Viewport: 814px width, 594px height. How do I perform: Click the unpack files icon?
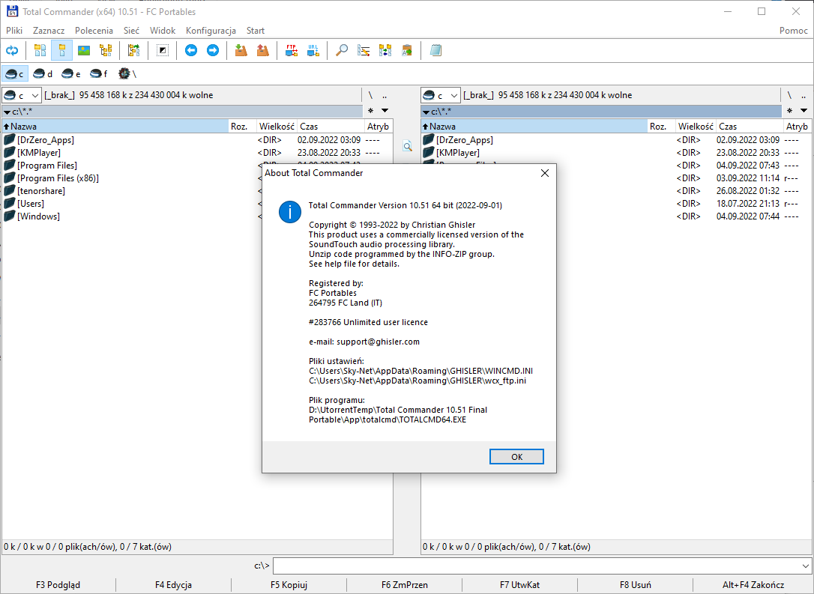(262, 50)
